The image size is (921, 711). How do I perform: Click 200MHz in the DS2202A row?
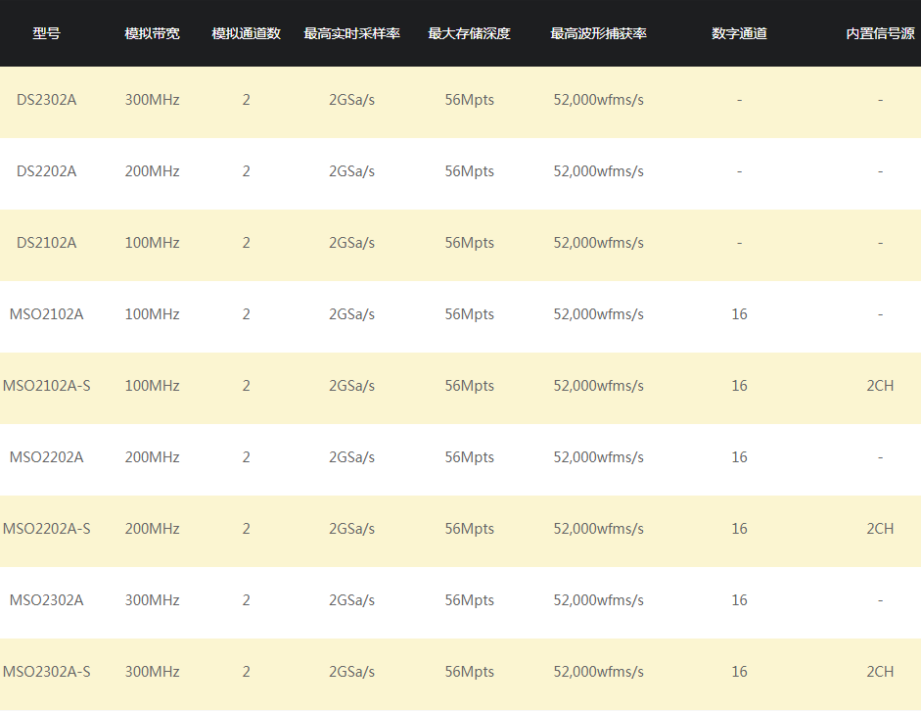coord(152,171)
